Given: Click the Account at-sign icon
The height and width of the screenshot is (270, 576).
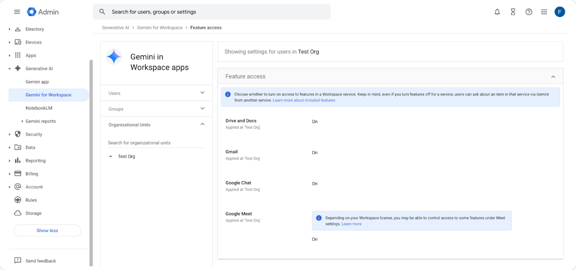Looking at the screenshot, I should click(x=18, y=187).
